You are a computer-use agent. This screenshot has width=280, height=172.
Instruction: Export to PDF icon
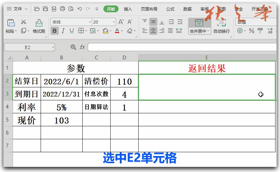(x=54, y=9)
